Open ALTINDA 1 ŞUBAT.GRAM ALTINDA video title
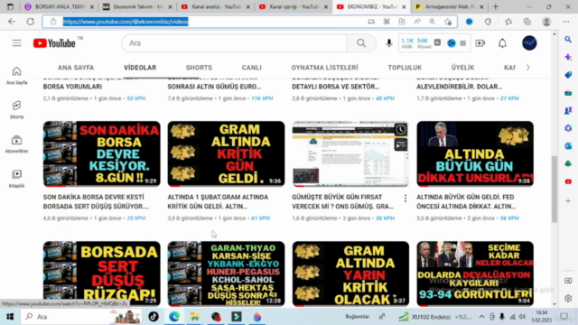This screenshot has width=578, height=325. point(218,201)
